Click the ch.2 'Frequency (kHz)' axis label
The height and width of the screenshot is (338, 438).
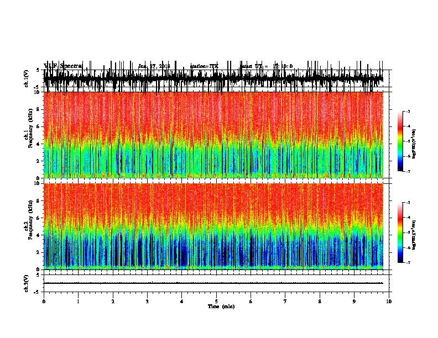(x=31, y=220)
